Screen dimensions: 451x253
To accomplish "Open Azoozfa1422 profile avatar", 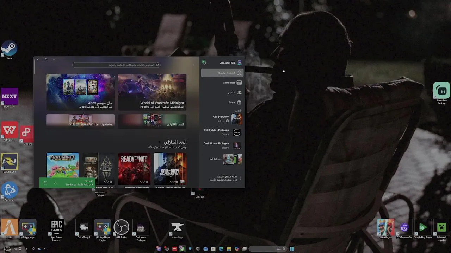I will point(240,63).
